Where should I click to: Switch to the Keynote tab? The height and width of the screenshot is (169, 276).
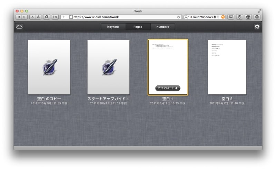(x=113, y=27)
